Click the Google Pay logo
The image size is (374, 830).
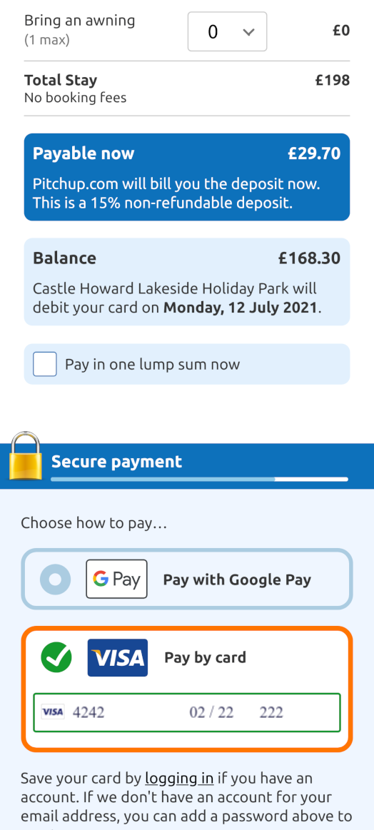(x=116, y=579)
